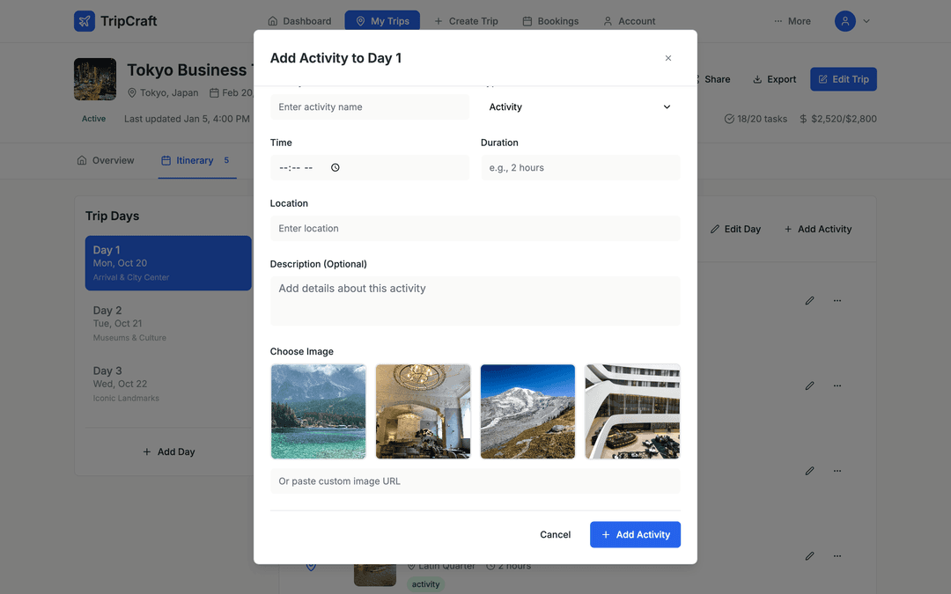The width and height of the screenshot is (951, 594).
Task: Select the mountain lake image thumbnail
Action: coord(318,411)
